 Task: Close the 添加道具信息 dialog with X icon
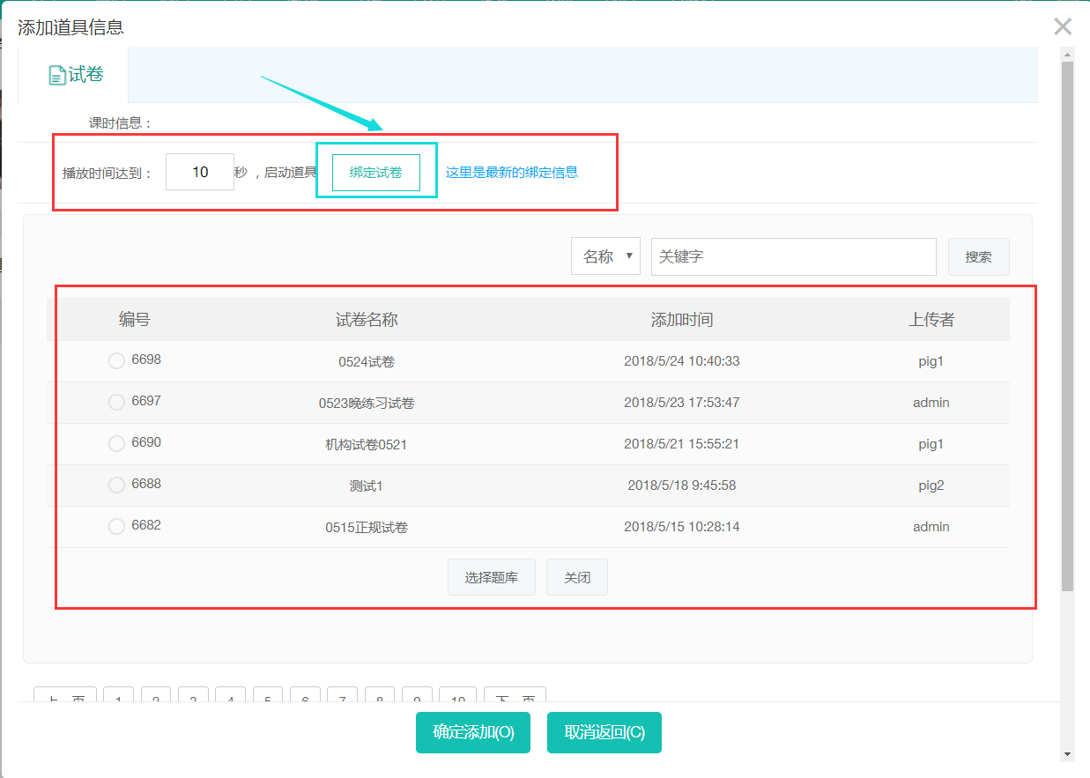pos(1063,26)
